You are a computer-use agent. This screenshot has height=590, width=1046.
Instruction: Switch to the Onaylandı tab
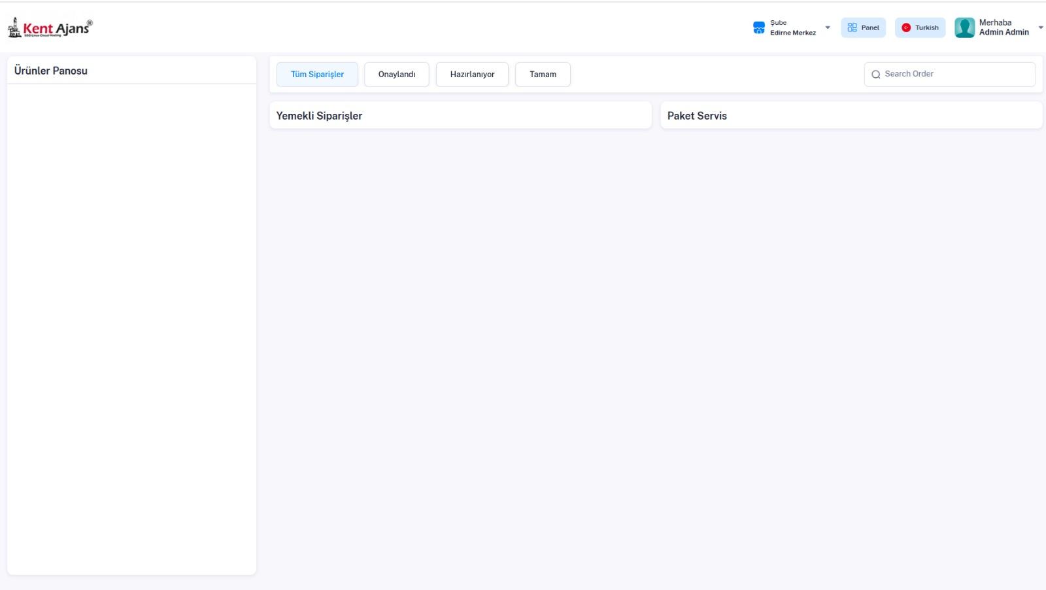(x=397, y=75)
